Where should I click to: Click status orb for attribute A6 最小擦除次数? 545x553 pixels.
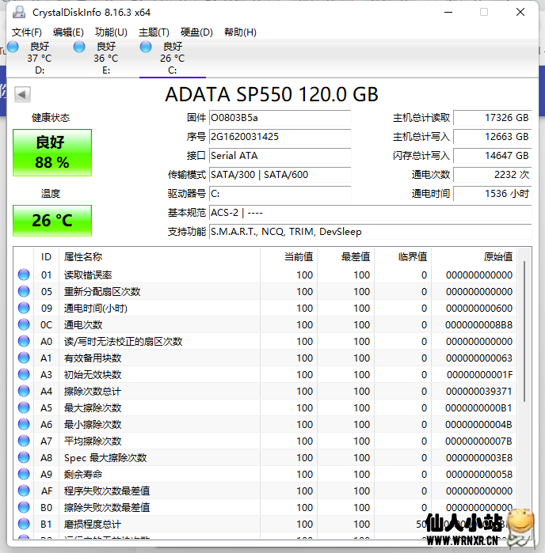pos(24,424)
